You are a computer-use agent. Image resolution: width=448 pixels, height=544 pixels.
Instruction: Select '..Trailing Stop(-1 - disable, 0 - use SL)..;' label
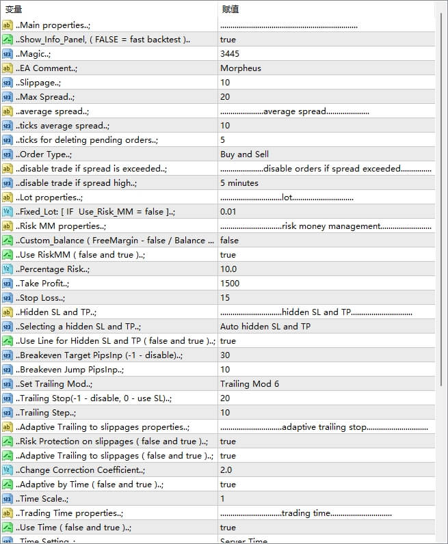click(94, 398)
